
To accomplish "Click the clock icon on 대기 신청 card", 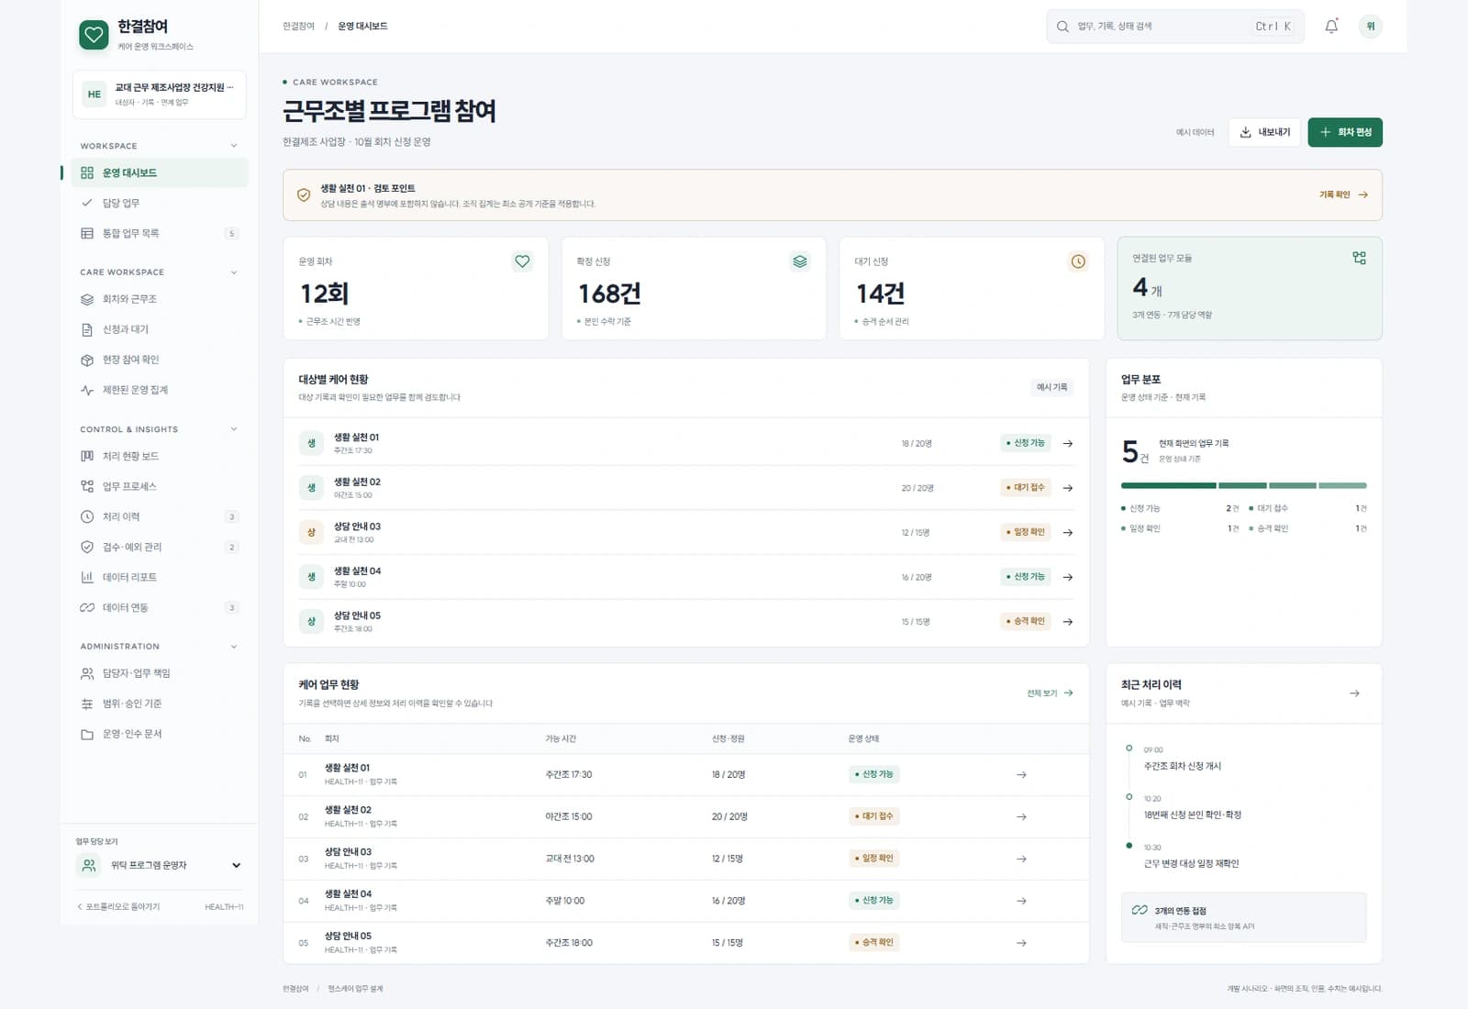I will point(1078,261).
